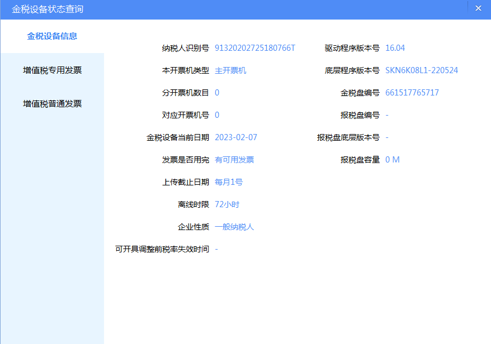The width and height of the screenshot is (491, 344).
Task: Switch to the 增值税专用发票 tab
Action: 52,70
